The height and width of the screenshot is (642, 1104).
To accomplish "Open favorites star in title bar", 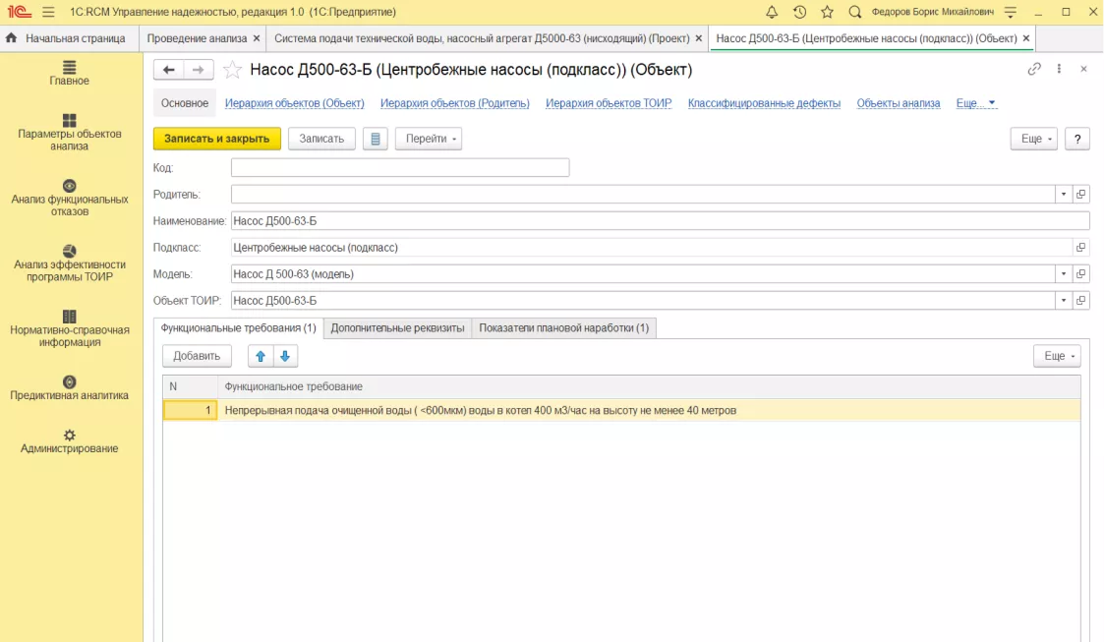I will pos(828,12).
